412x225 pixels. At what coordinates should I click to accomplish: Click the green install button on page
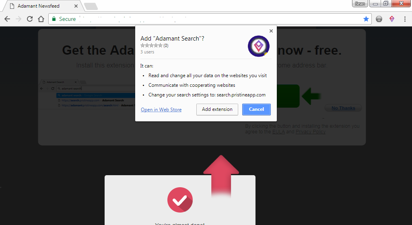point(288,96)
